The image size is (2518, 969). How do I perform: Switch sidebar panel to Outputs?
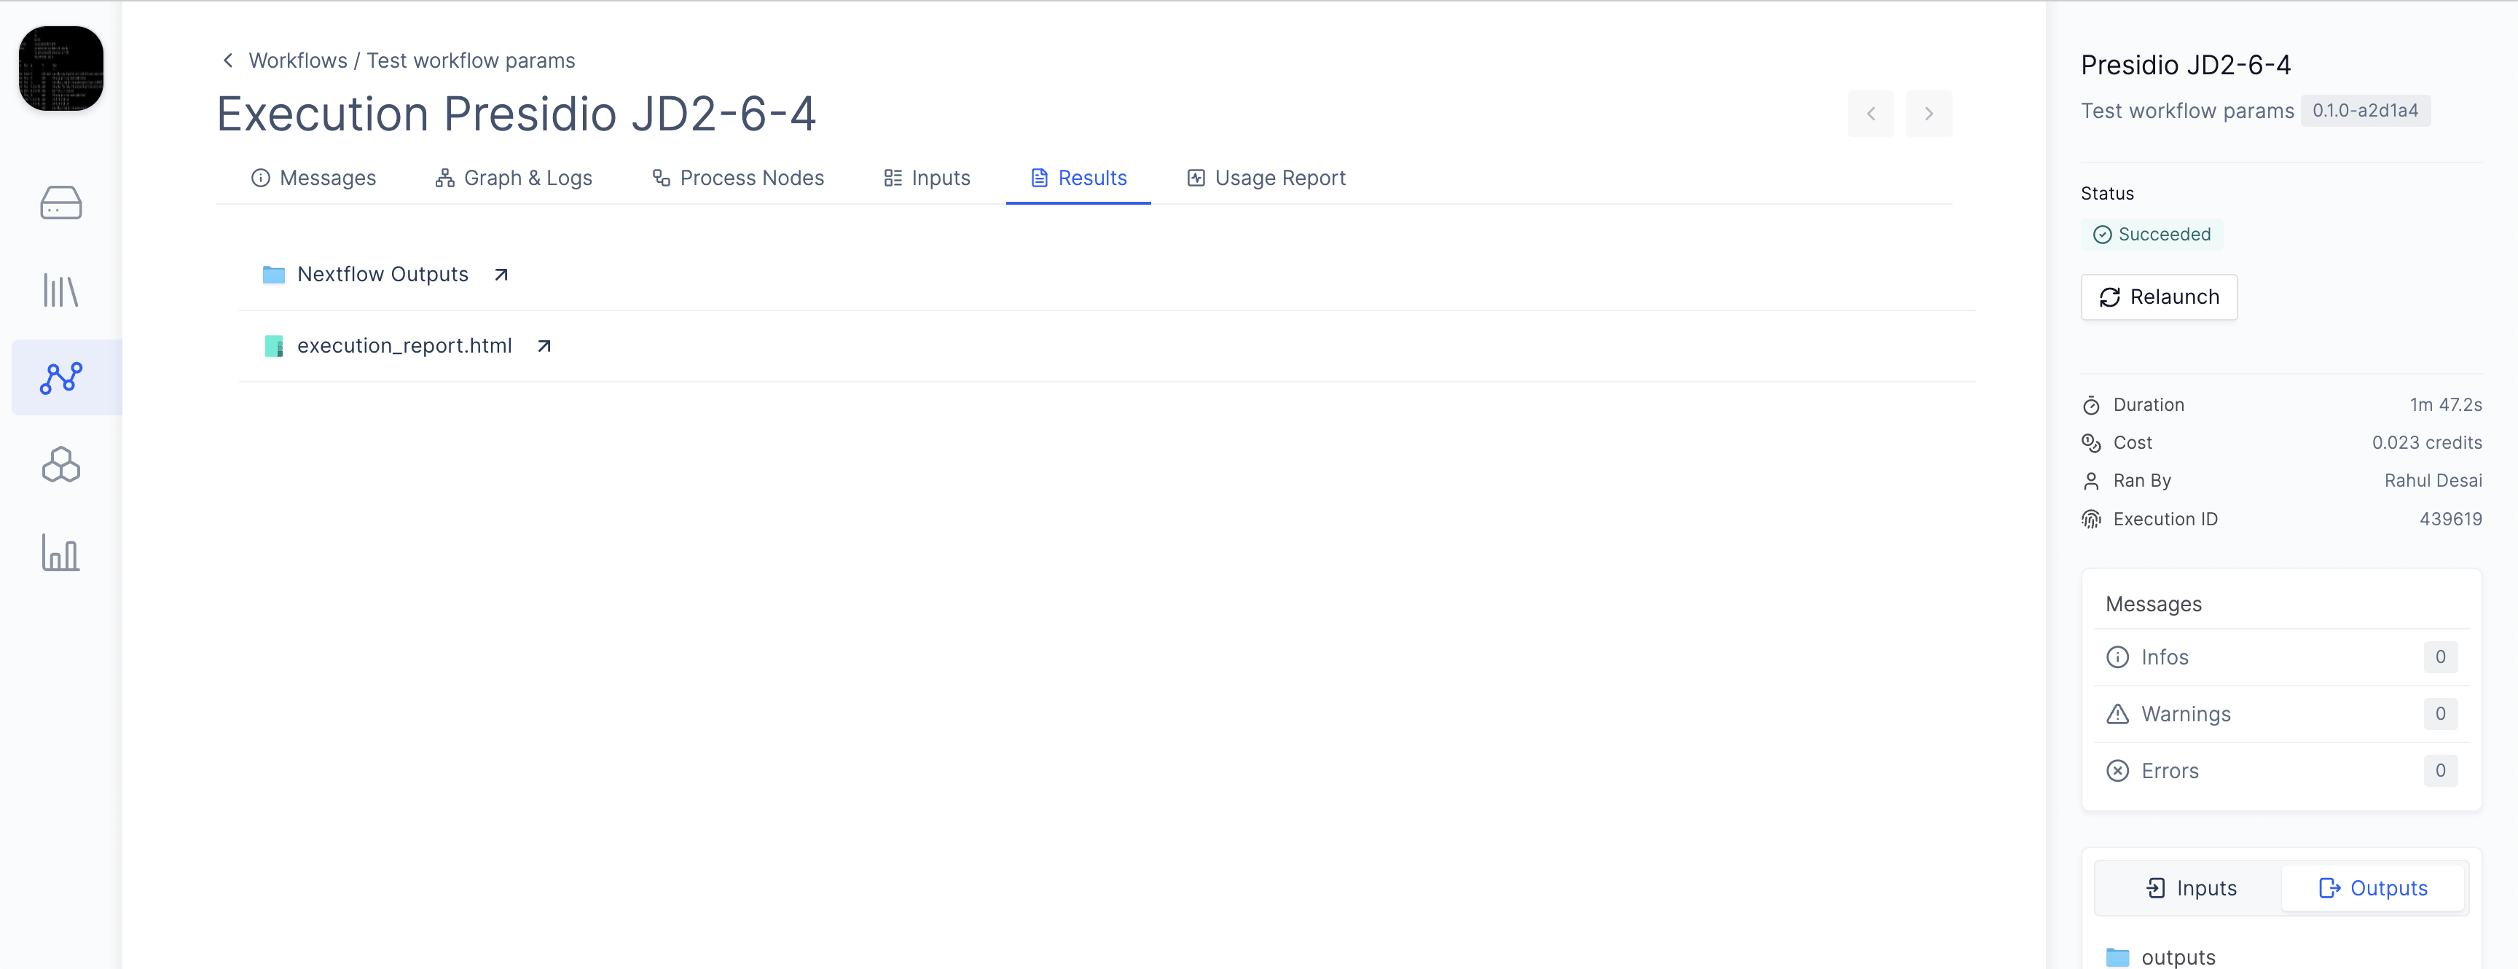click(x=2372, y=888)
